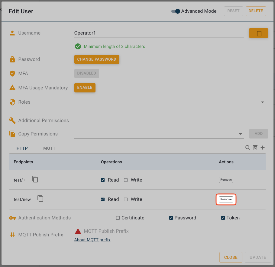This screenshot has height=267, width=275.
Task: Open the Roles dropdown
Action: [262, 102]
